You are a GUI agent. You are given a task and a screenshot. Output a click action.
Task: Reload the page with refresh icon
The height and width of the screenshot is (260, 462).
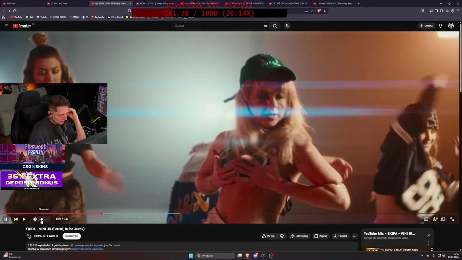coord(15,11)
